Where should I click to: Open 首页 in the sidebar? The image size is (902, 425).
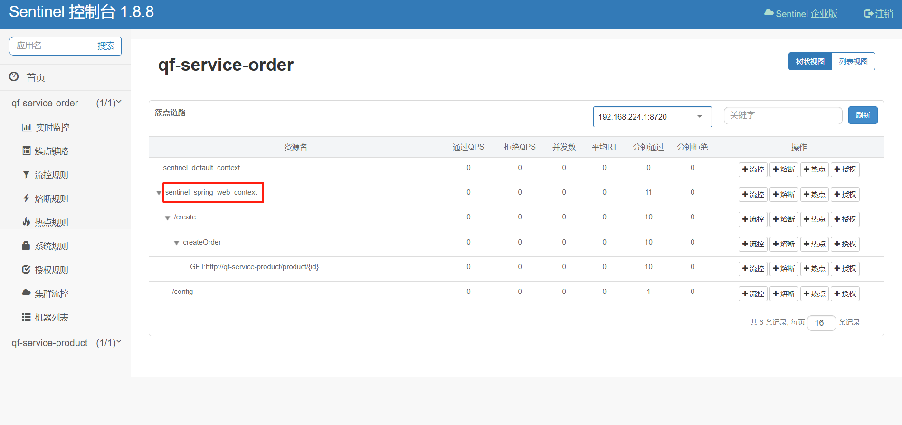coord(36,77)
